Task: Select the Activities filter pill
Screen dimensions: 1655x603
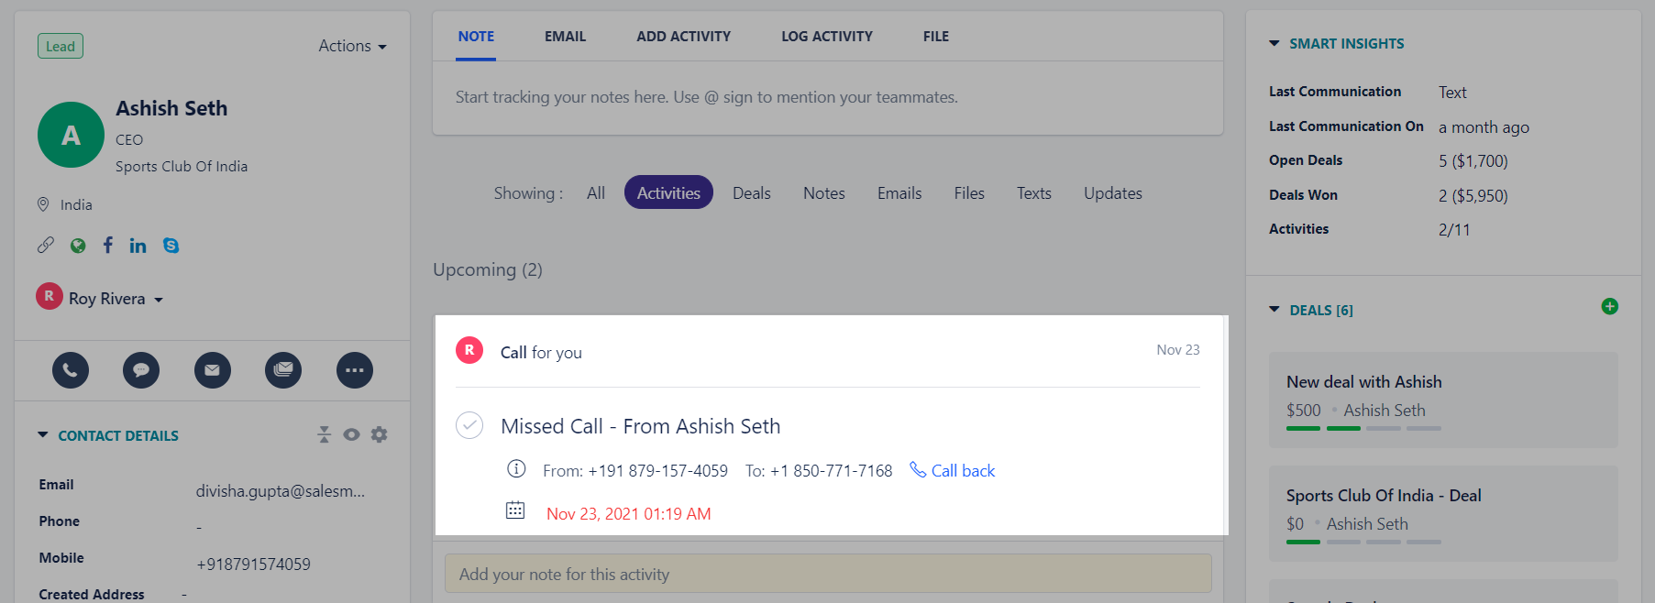Action: tap(668, 192)
